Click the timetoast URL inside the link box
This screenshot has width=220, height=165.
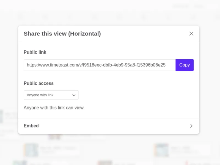(x=96, y=65)
